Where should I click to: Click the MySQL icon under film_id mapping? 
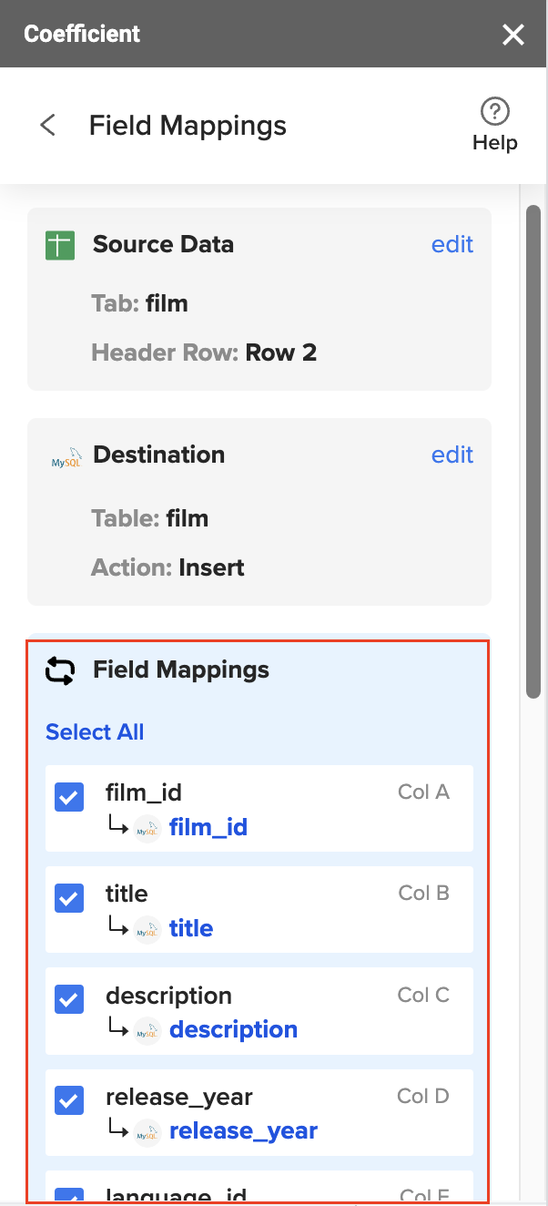(148, 828)
